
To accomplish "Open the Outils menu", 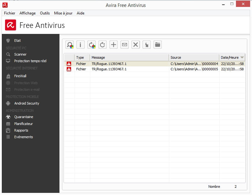I will point(45,13).
